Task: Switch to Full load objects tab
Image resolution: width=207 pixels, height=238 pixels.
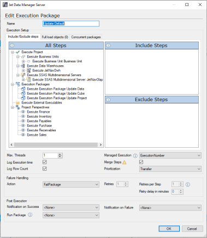Action: pyautogui.click(x=55, y=37)
